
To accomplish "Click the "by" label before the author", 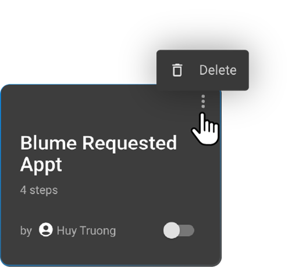I will pyautogui.click(x=26, y=231).
